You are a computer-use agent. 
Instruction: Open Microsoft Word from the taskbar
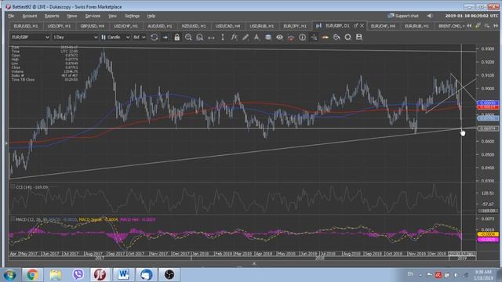pyautogui.click(x=123, y=275)
